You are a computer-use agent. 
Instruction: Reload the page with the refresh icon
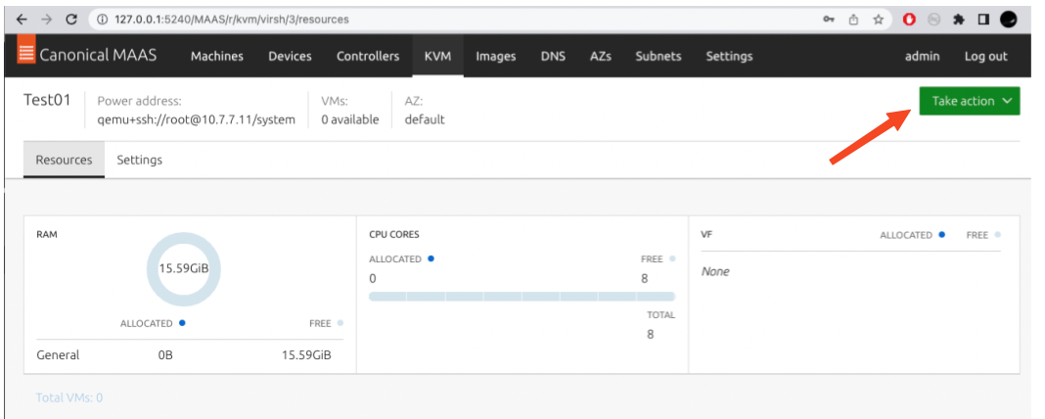[x=71, y=19]
